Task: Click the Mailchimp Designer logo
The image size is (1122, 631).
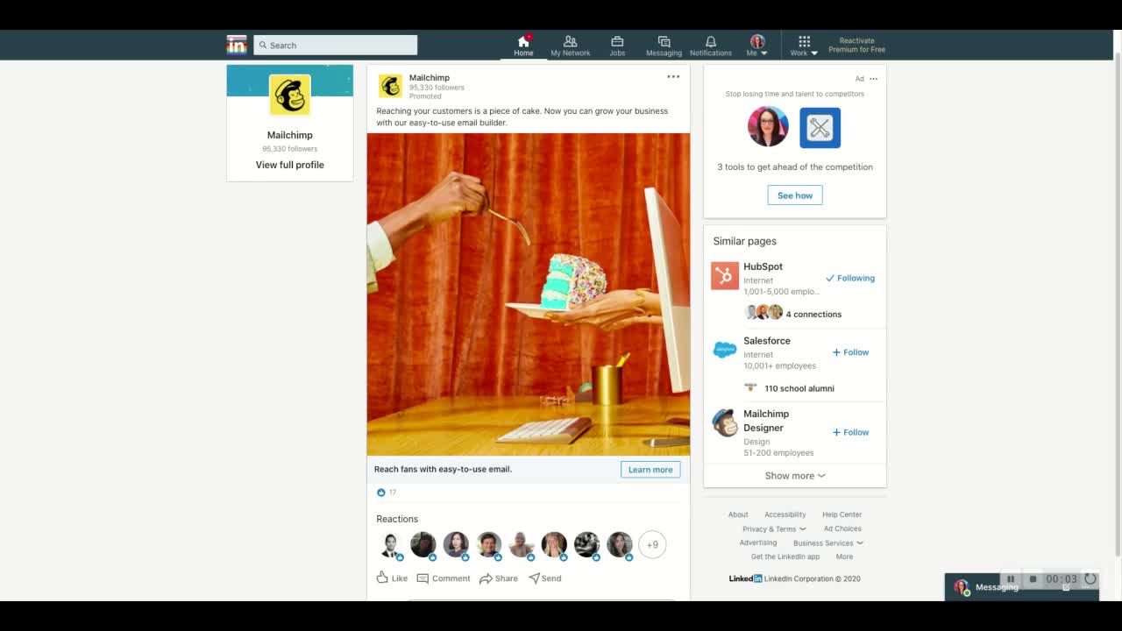Action: coord(725,423)
